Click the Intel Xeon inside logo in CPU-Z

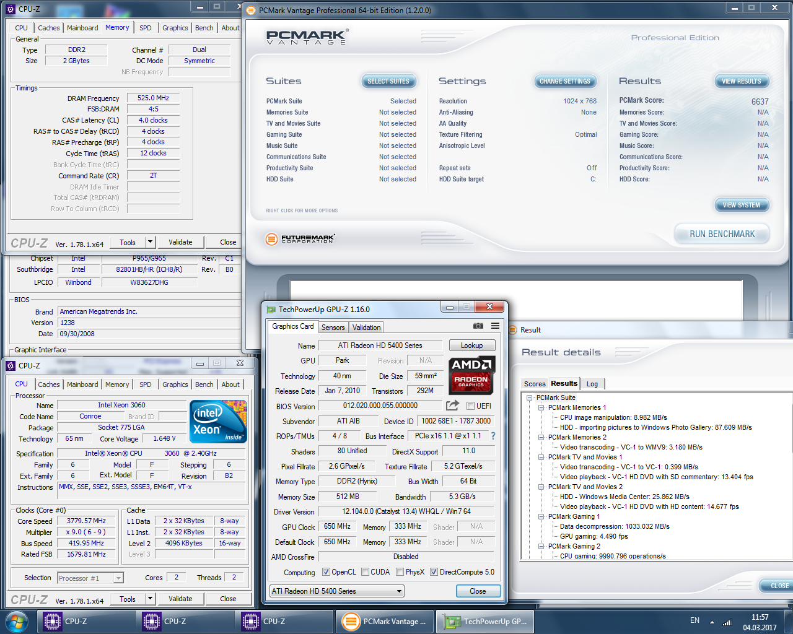tap(218, 422)
